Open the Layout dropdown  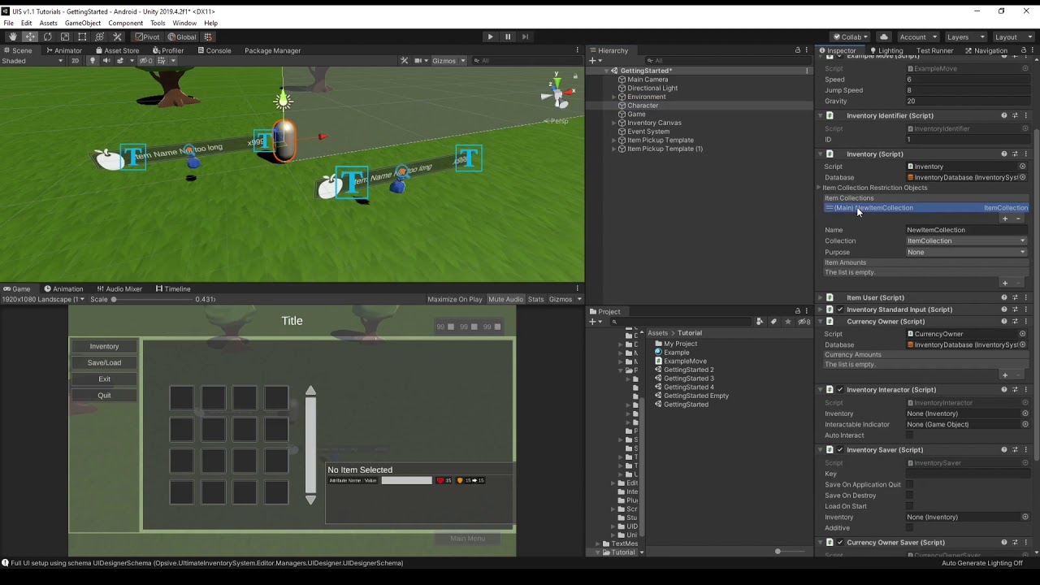tap(1012, 37)
